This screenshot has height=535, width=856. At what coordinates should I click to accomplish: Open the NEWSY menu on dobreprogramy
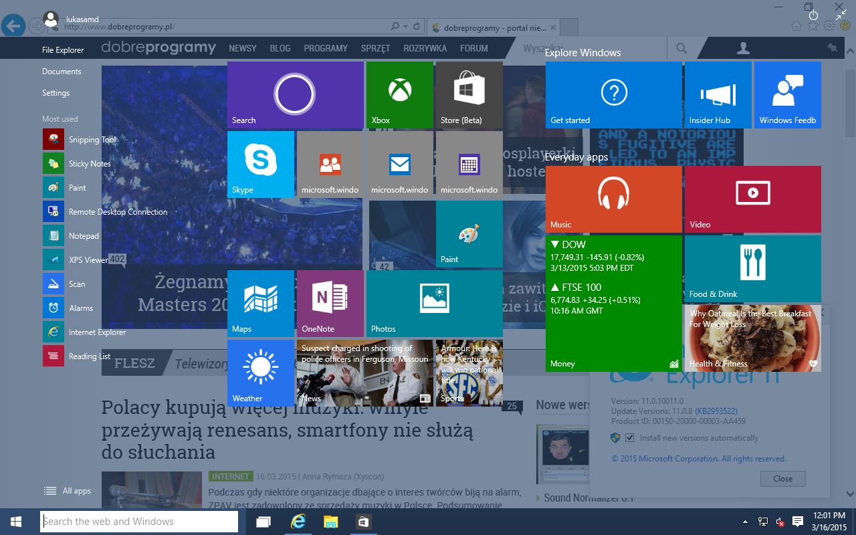pyautogui.click(x=243, y=48)
